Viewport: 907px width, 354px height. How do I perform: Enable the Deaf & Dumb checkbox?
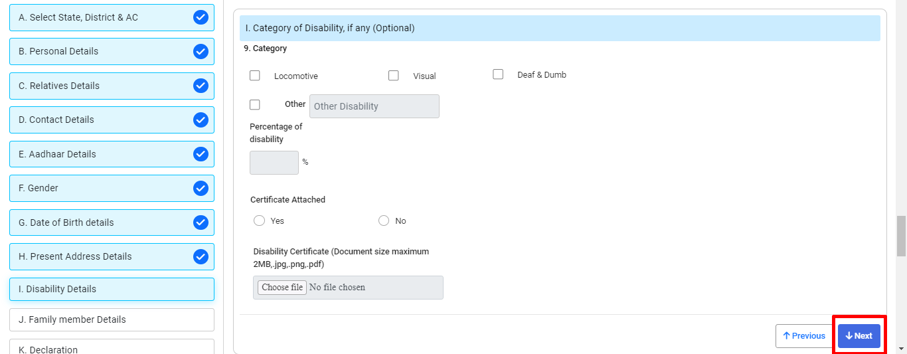point(498,74)
